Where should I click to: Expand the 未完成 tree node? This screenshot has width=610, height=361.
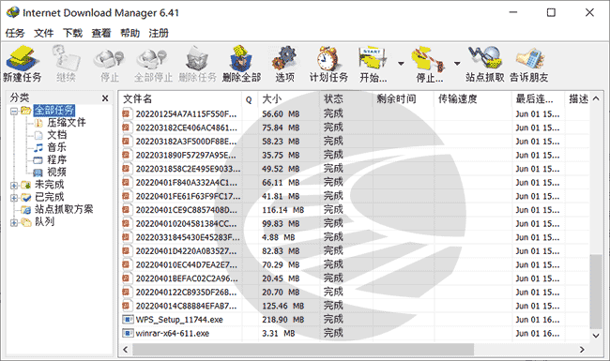pos(14,186)
